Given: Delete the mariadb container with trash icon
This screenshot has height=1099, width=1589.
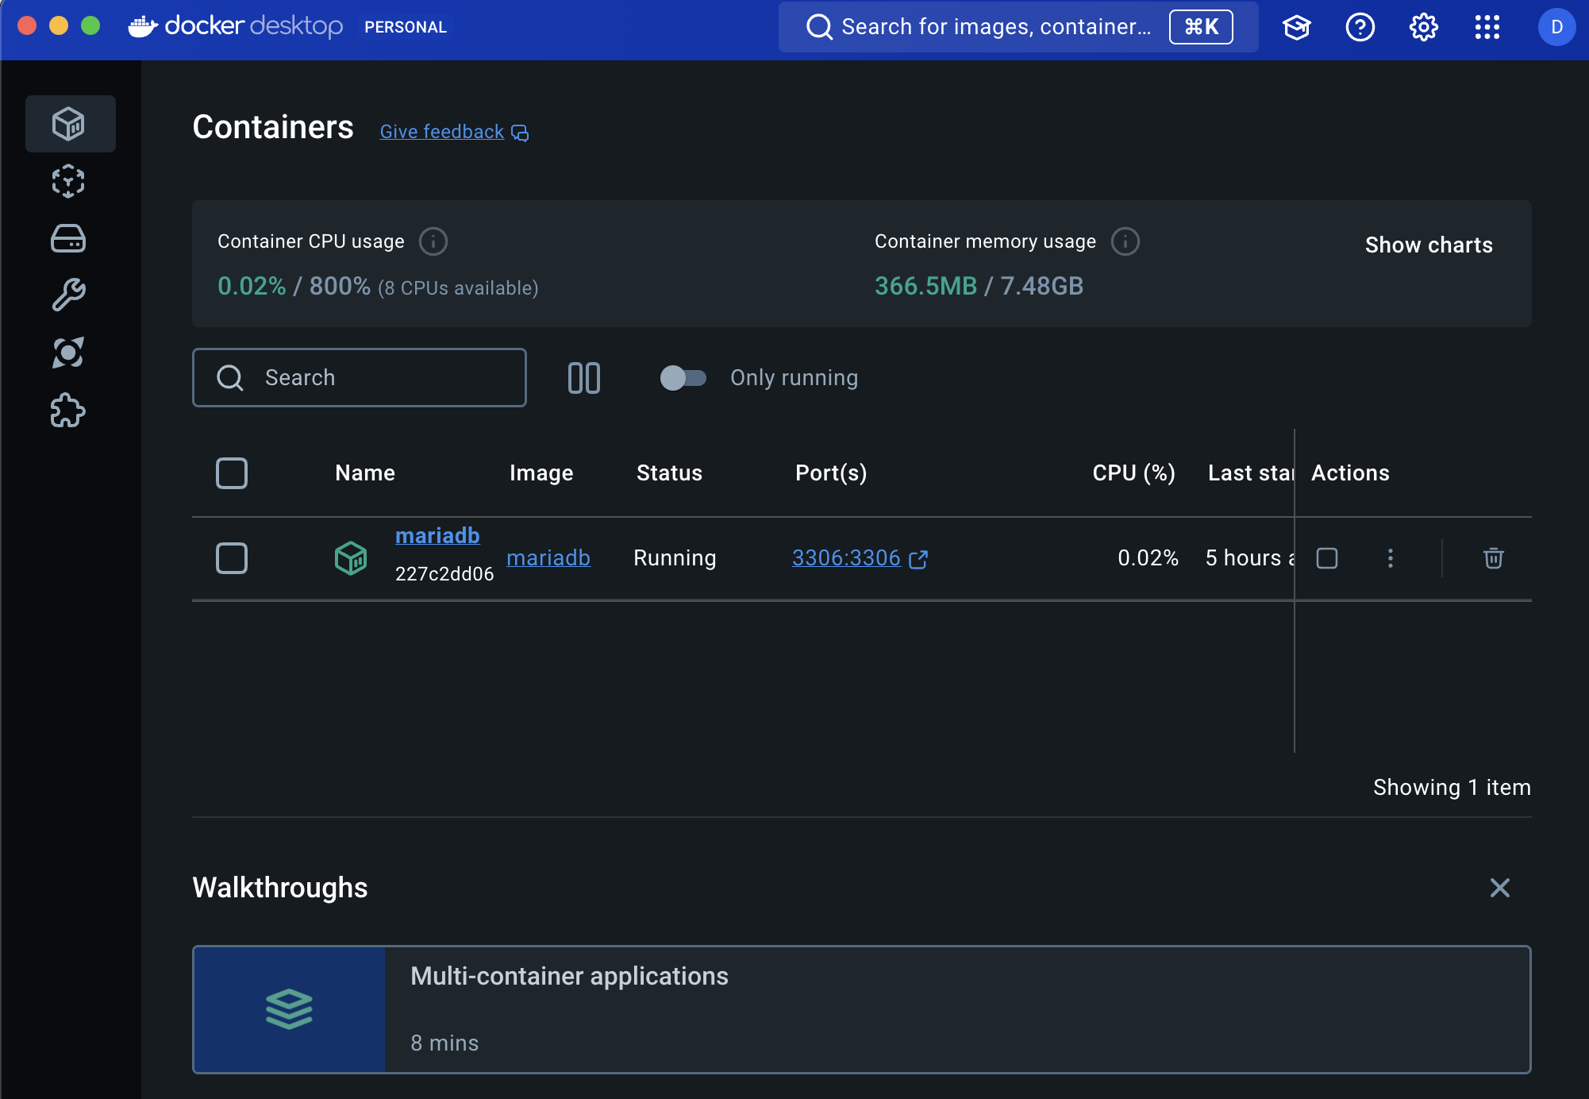Looking at the screenshot, I should tap(1493, 558).
